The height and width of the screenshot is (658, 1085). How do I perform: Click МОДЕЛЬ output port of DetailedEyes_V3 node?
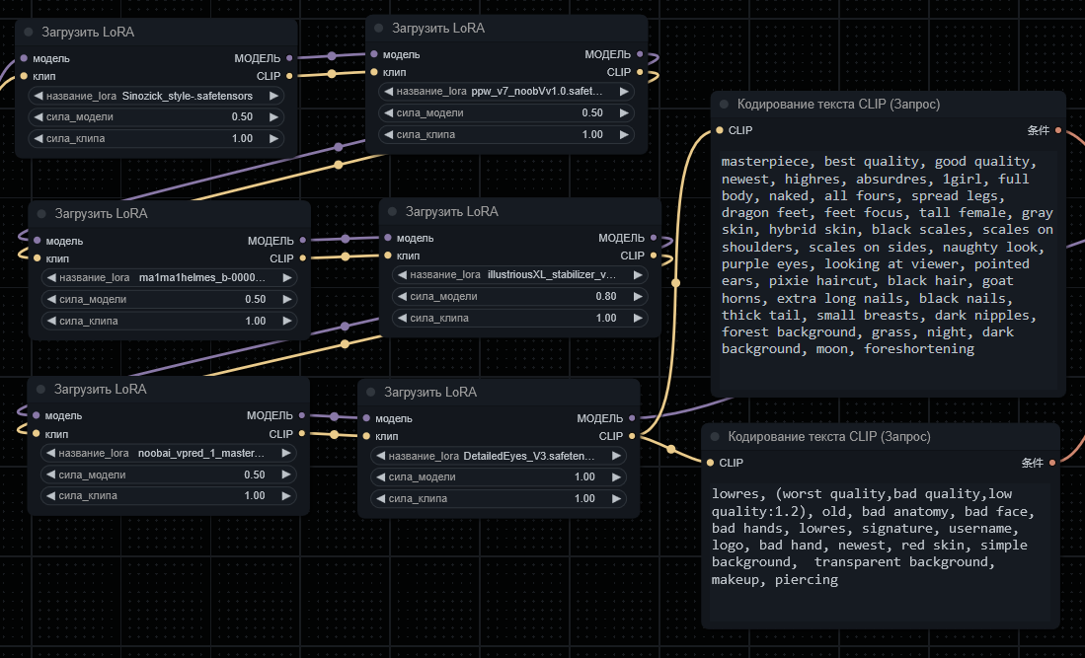coord(632,418)
